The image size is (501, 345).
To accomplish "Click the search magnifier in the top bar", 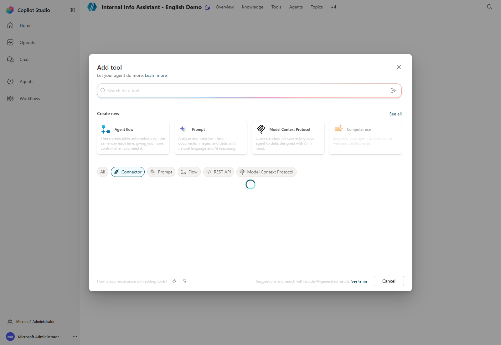I will [x=490, y=7].
